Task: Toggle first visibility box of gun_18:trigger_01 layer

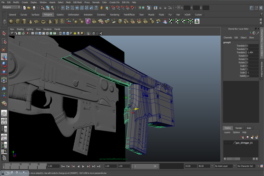Action: tap(226, 143)
